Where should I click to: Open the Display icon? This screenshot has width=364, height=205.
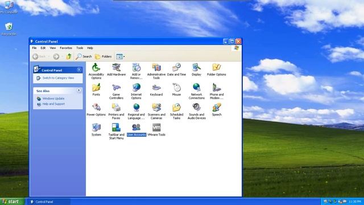[x=196, y=69]
